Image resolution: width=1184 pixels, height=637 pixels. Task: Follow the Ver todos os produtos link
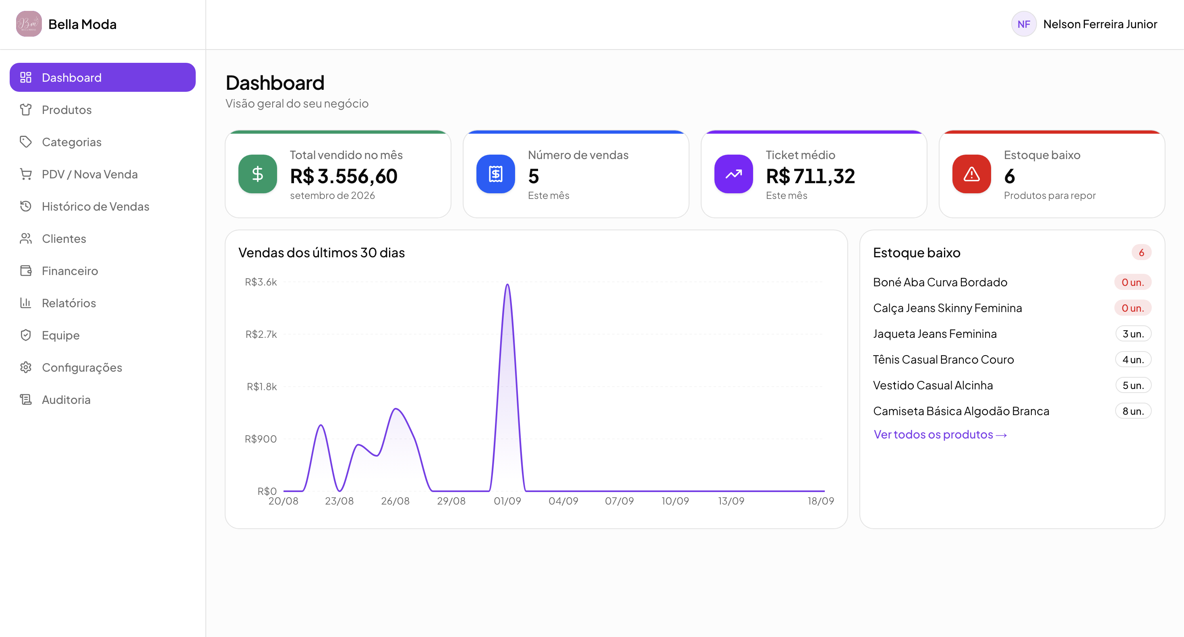coord(940,434)
